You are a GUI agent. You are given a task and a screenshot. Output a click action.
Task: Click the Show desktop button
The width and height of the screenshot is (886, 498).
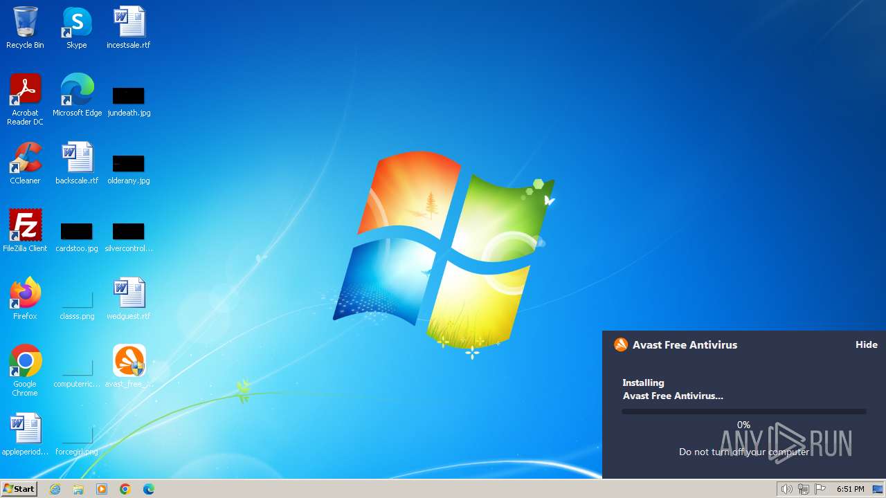[878, 489]
